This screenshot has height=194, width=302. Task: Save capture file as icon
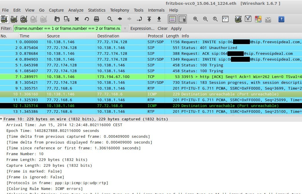[x=67, y=19]
